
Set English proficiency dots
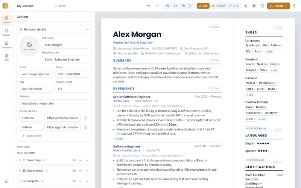point(263,144)
